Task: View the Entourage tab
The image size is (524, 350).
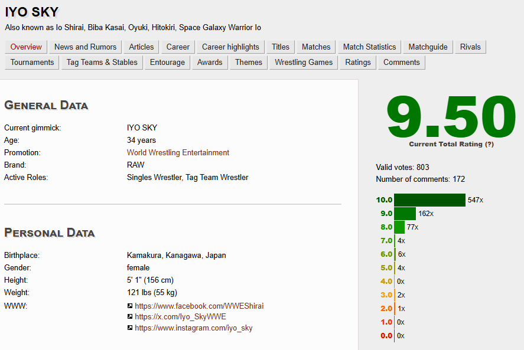Action: 167,63
